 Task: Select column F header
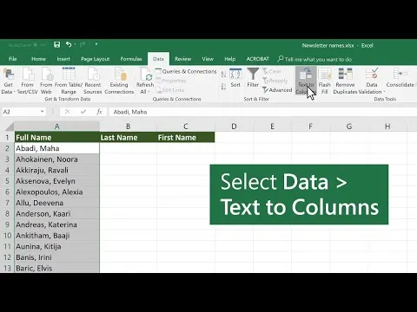point(310,127)
